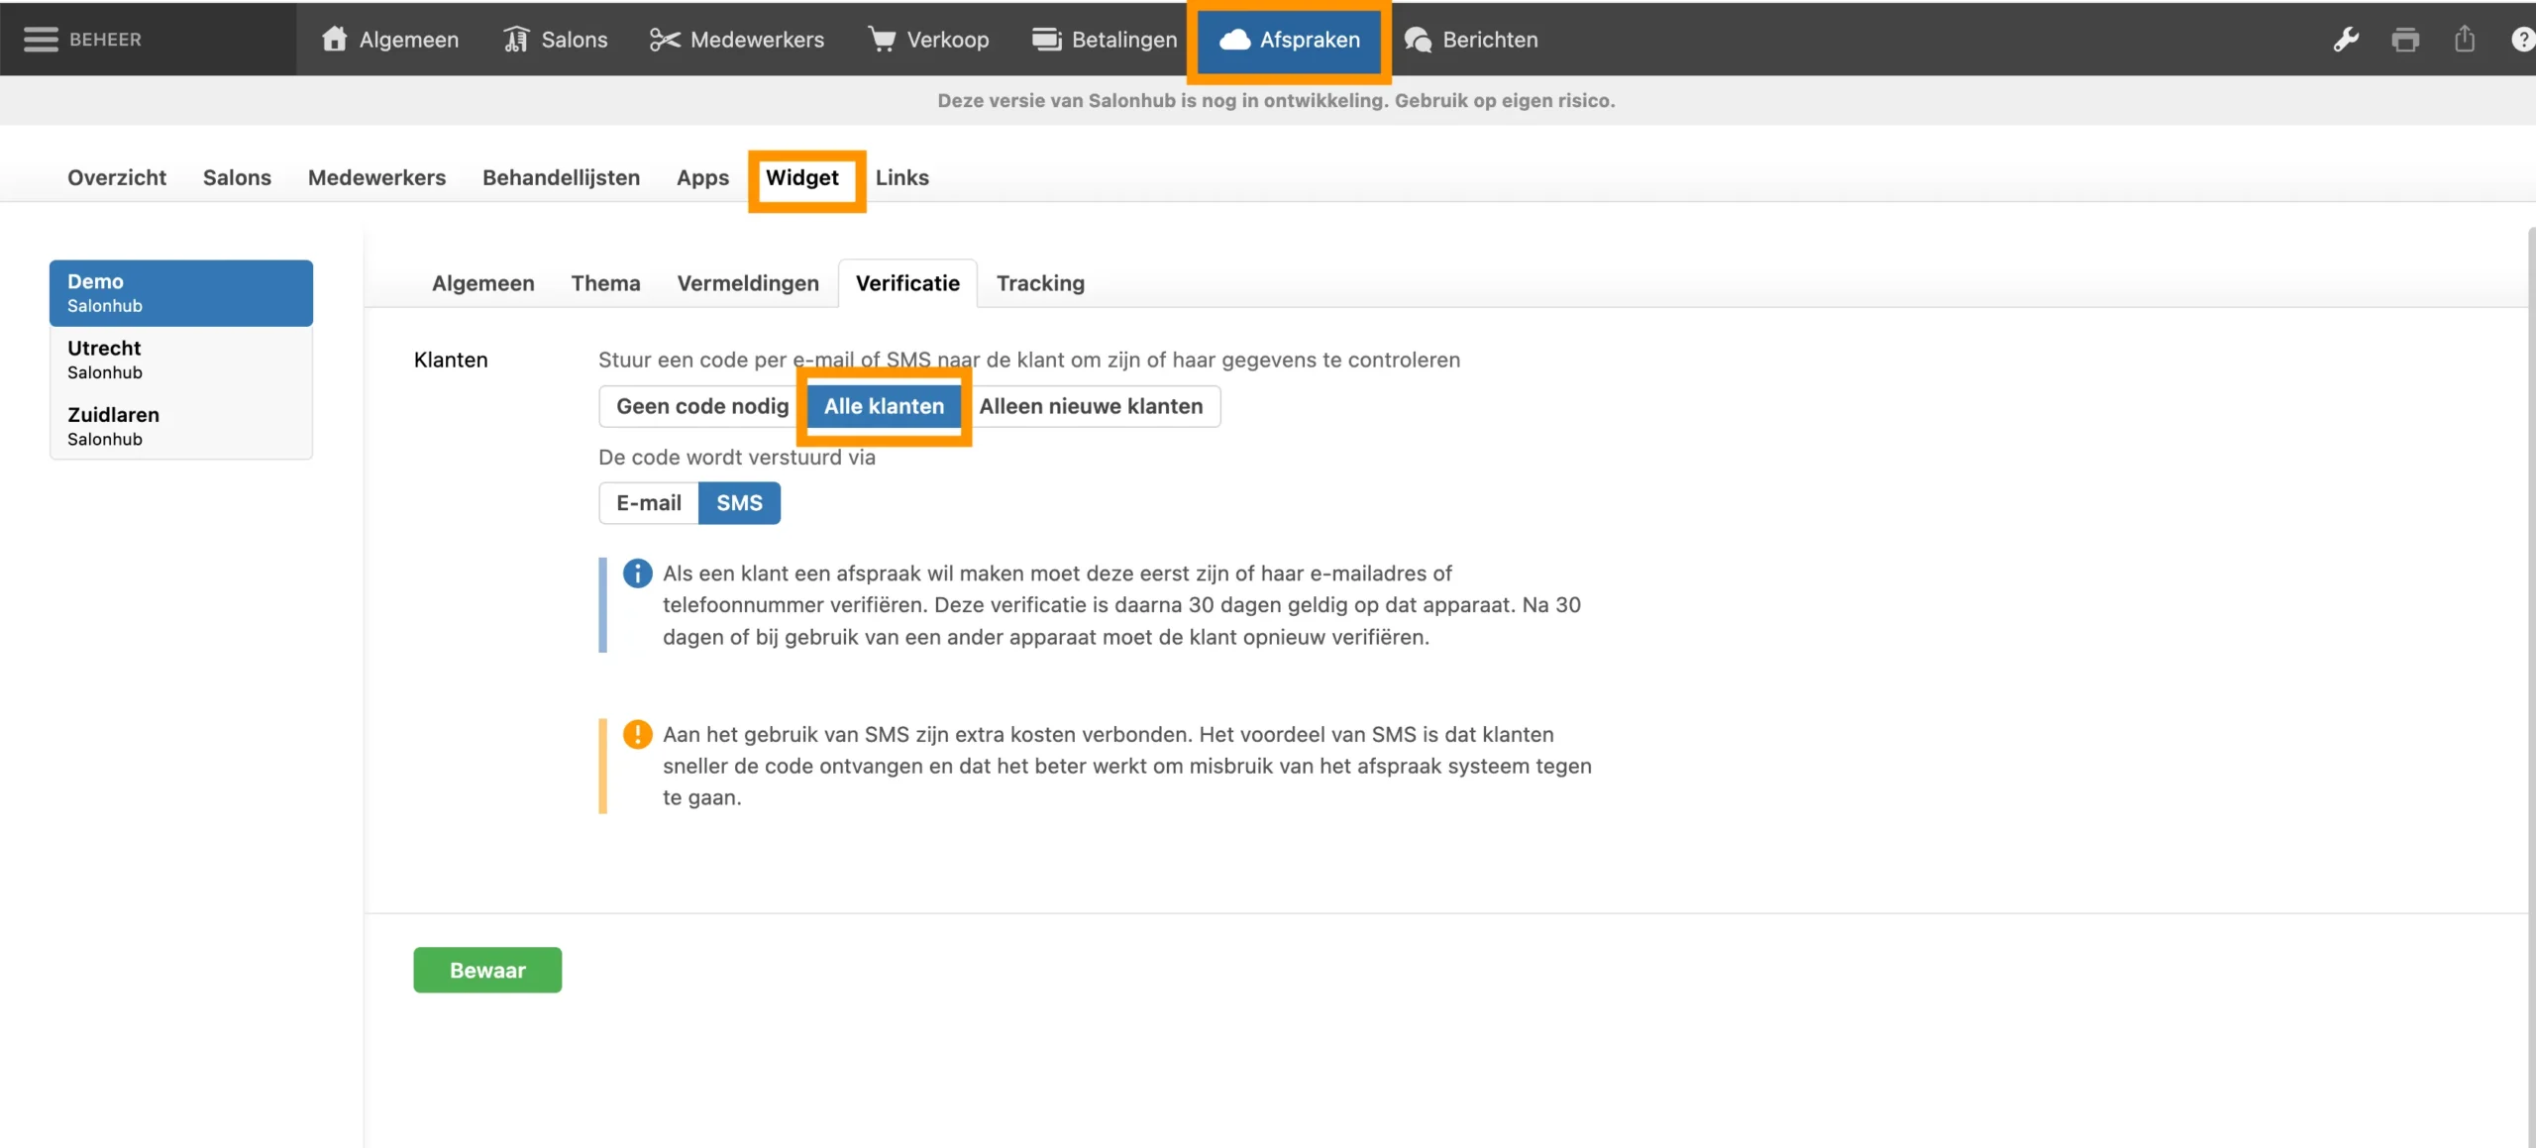The width and height of the screenshot is (2536, 1148).
Task: Choose 'Alleen nieuwe klanten' option
Action: click(x=1091, y=406)
